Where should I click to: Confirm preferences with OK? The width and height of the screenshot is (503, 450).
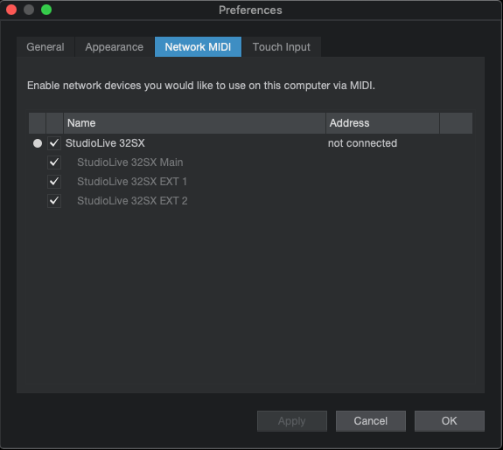[x=449, y=421]
